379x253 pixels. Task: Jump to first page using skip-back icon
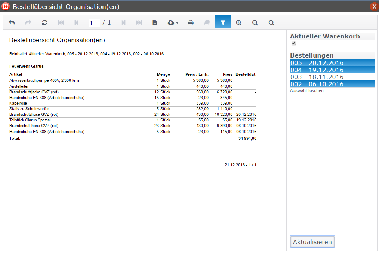[61, 22]
